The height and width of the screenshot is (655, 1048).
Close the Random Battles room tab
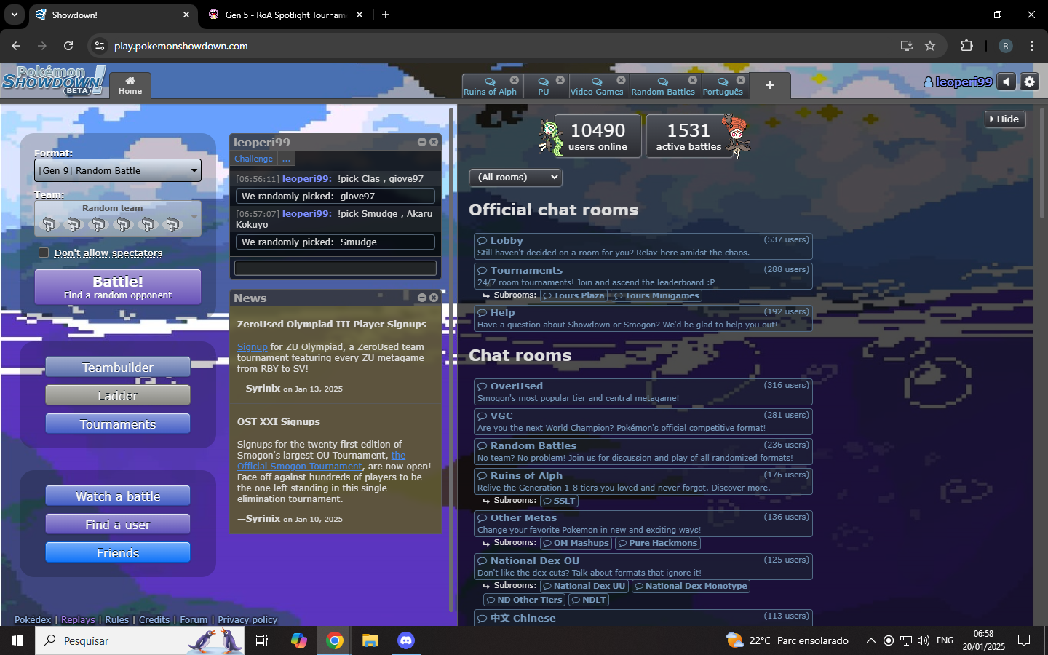pyautogui.click(x=693, y=80)
